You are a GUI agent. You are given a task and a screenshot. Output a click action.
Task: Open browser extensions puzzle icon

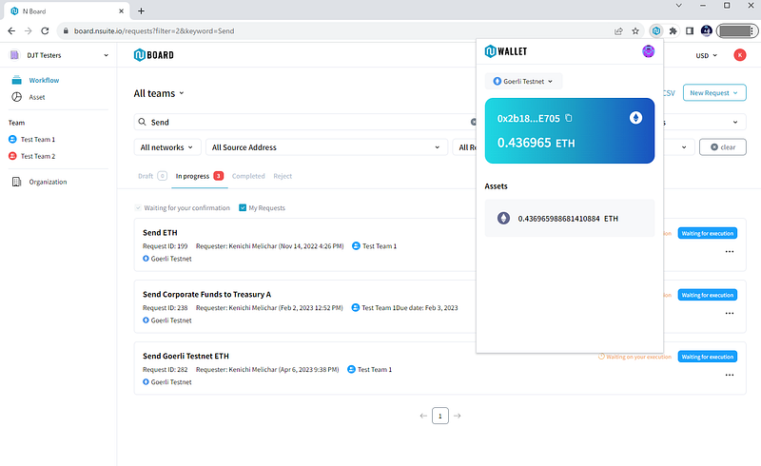673,30
